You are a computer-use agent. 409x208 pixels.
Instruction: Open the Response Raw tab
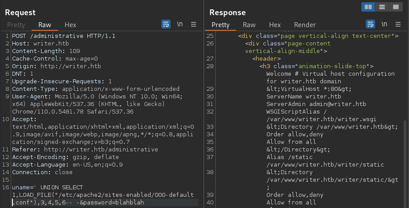[249, 25]
